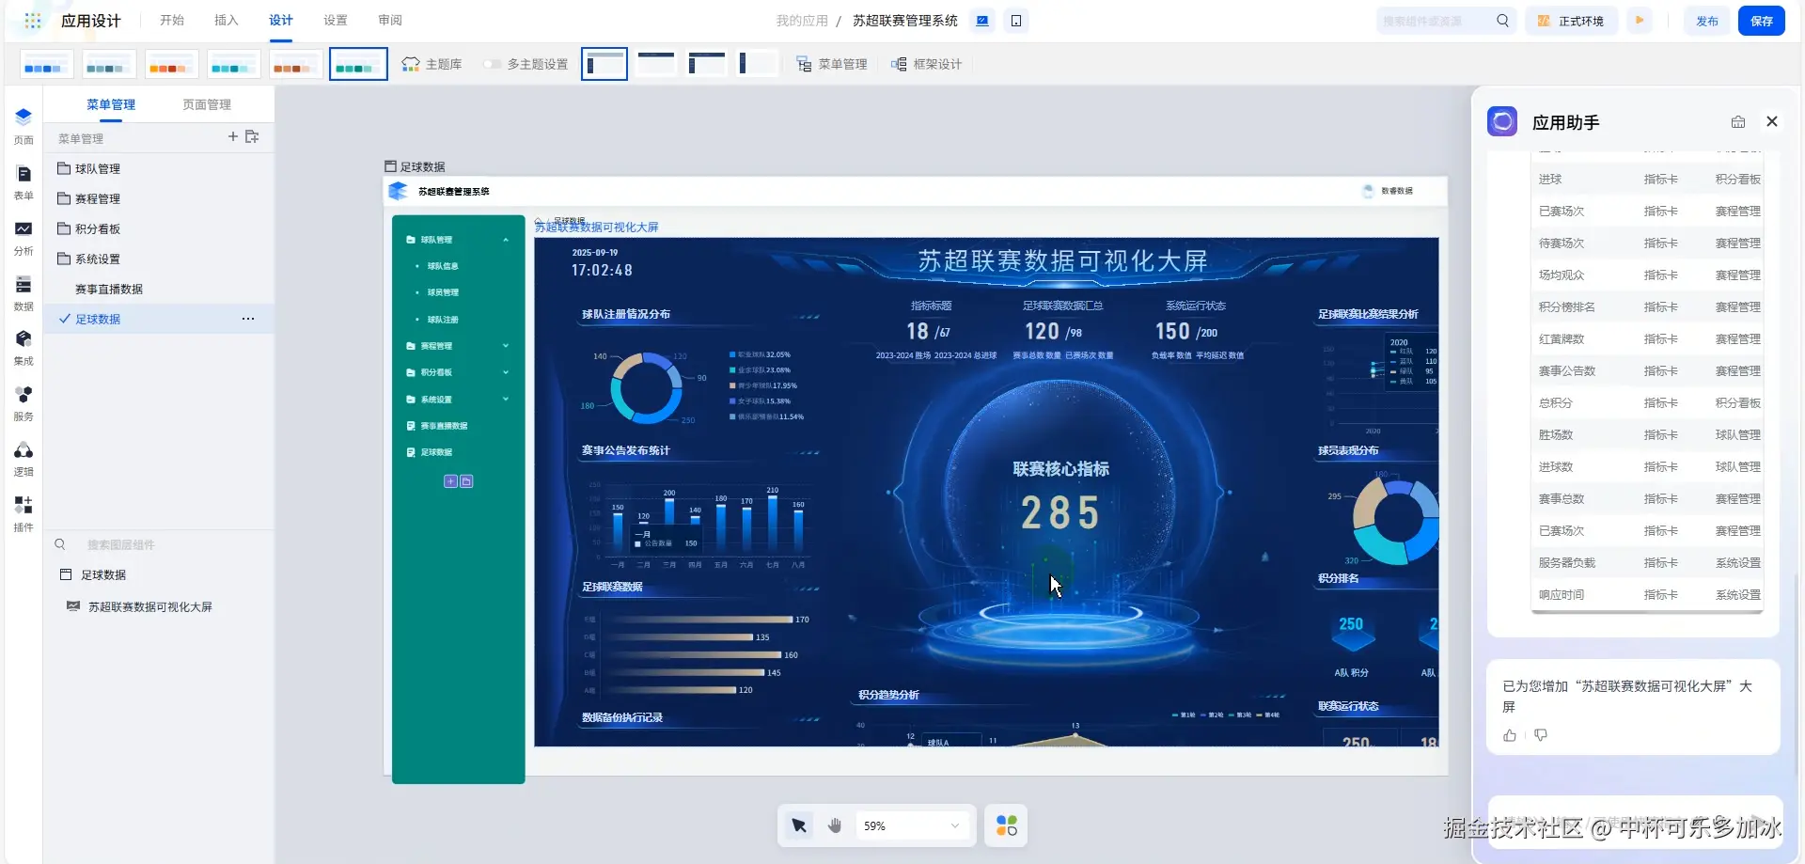Switch to mobile device preview
The image size is (1805, 864).
pyautogui.click(x=1016, y=21)
